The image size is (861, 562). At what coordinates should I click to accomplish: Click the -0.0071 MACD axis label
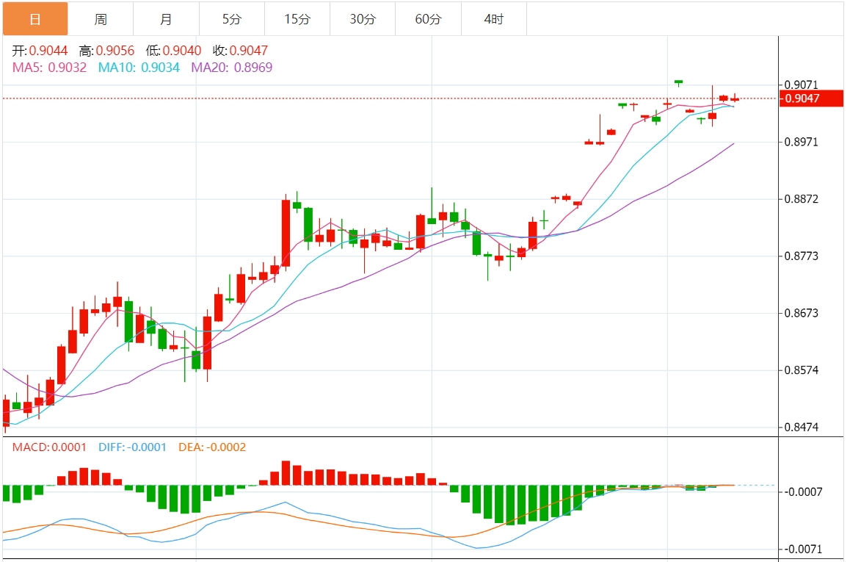(x=803, y=549)
